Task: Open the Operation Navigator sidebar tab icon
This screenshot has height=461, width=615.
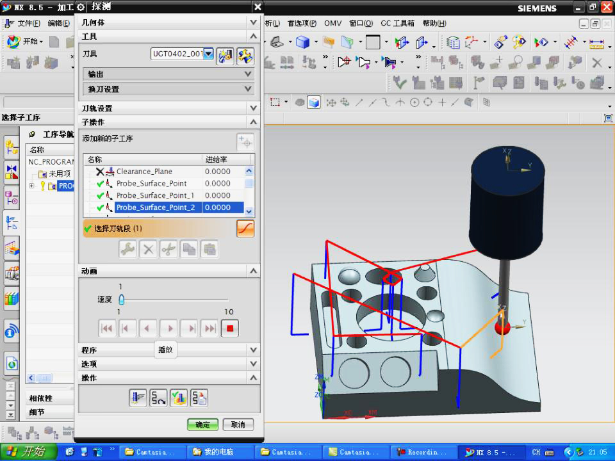Action: click(x=12, y=223)
